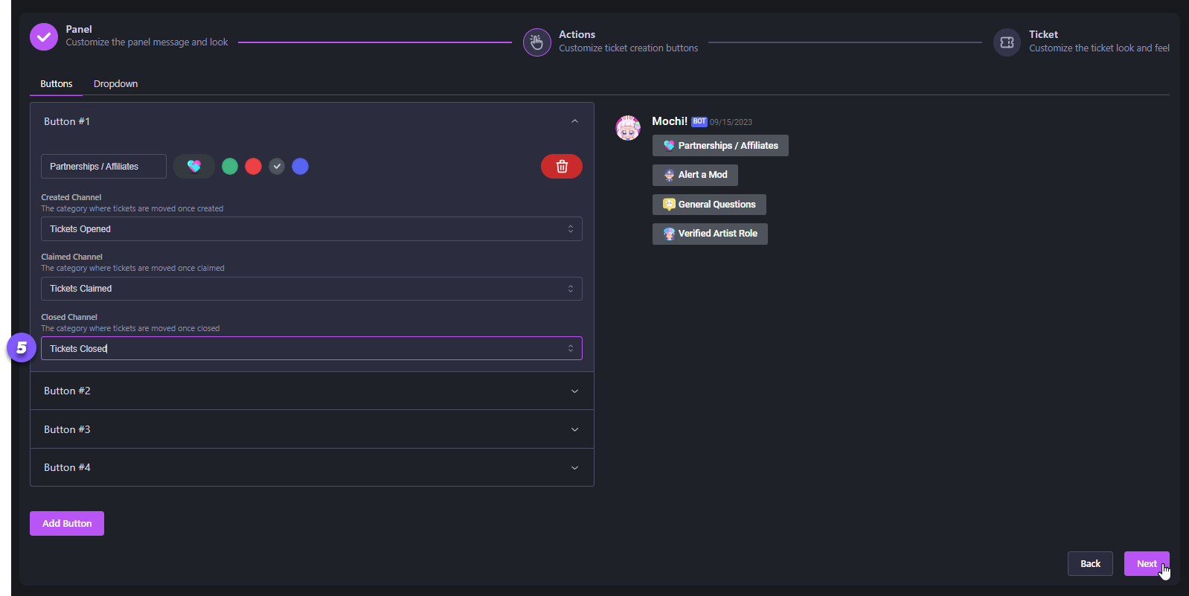The width and height of the screenshot is (1189, 596).
Task: Click the button label text field
Action: pyautogui.click(x=103, y=167)
